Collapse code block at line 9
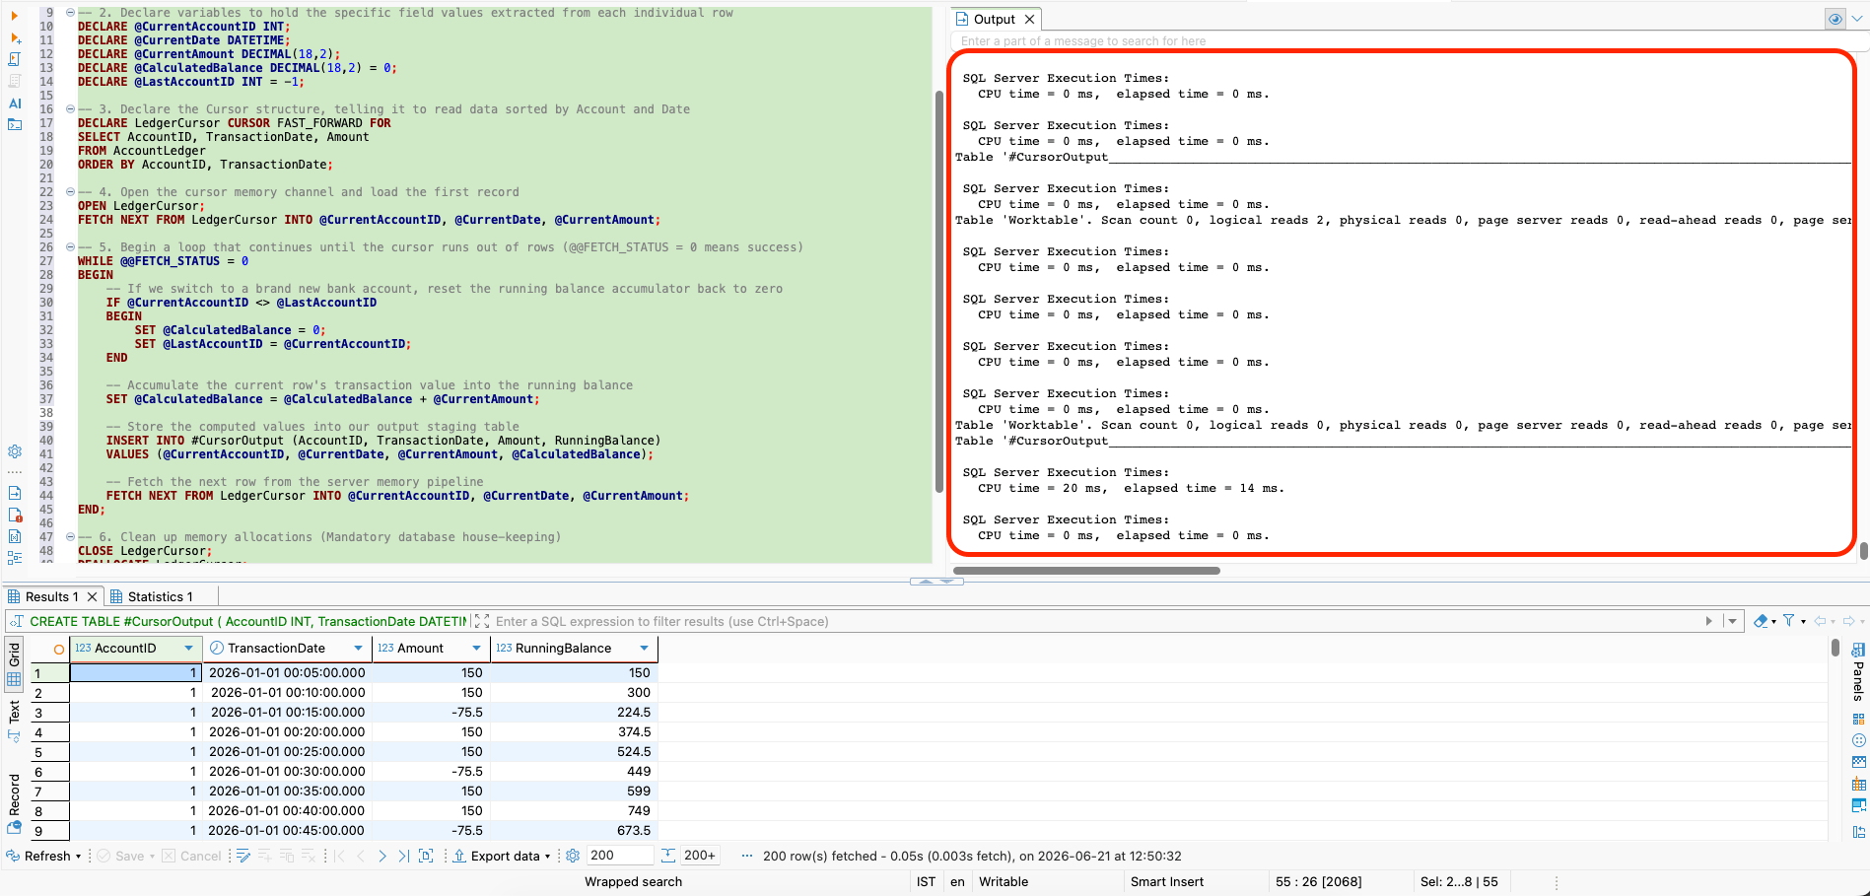1870x896 pixels. [x=70, y=13]
